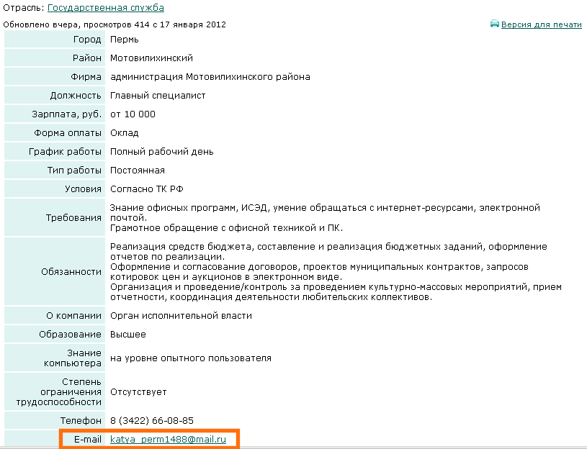Open the Версия для печати link
Screen dimensions: 587x449
(541, 24)
